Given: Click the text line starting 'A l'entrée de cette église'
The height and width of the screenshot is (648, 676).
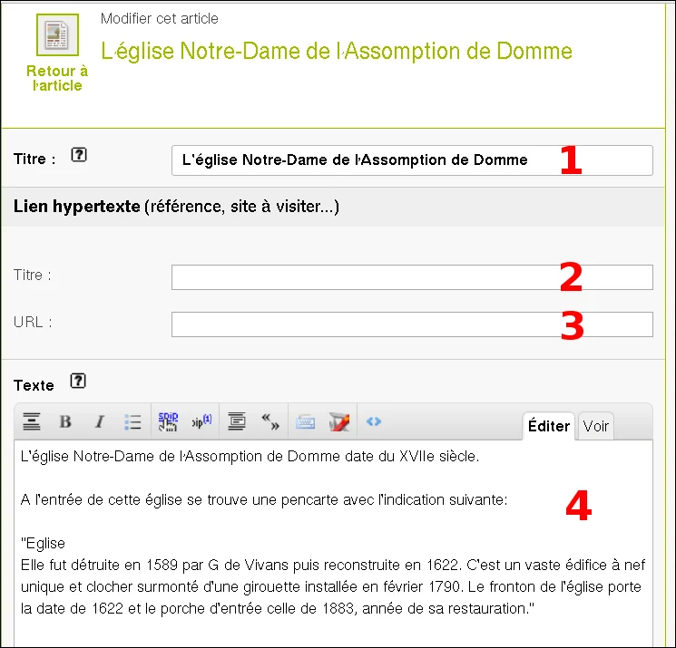Looking at the screenshot, I should (x=264, y=500).
